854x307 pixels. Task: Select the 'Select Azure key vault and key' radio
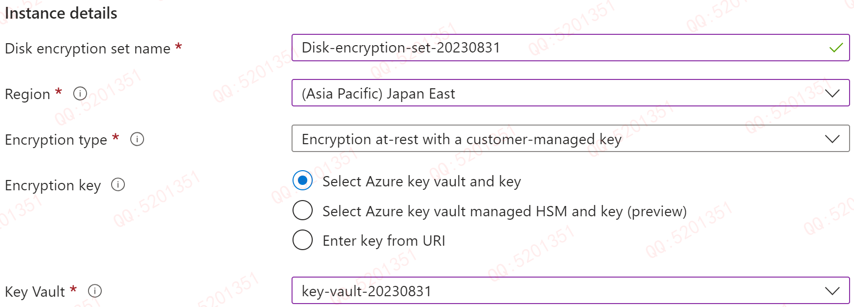point(302,181)
